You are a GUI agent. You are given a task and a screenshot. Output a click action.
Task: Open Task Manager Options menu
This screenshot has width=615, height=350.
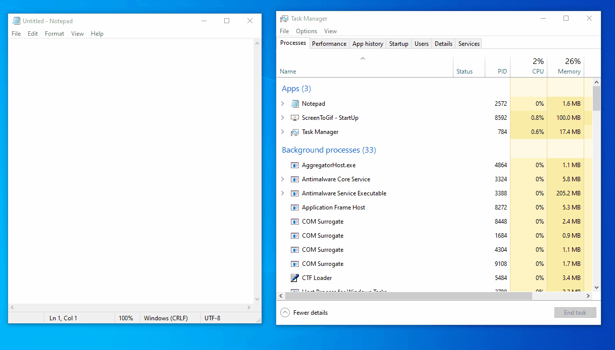click(x=306, y=31)
